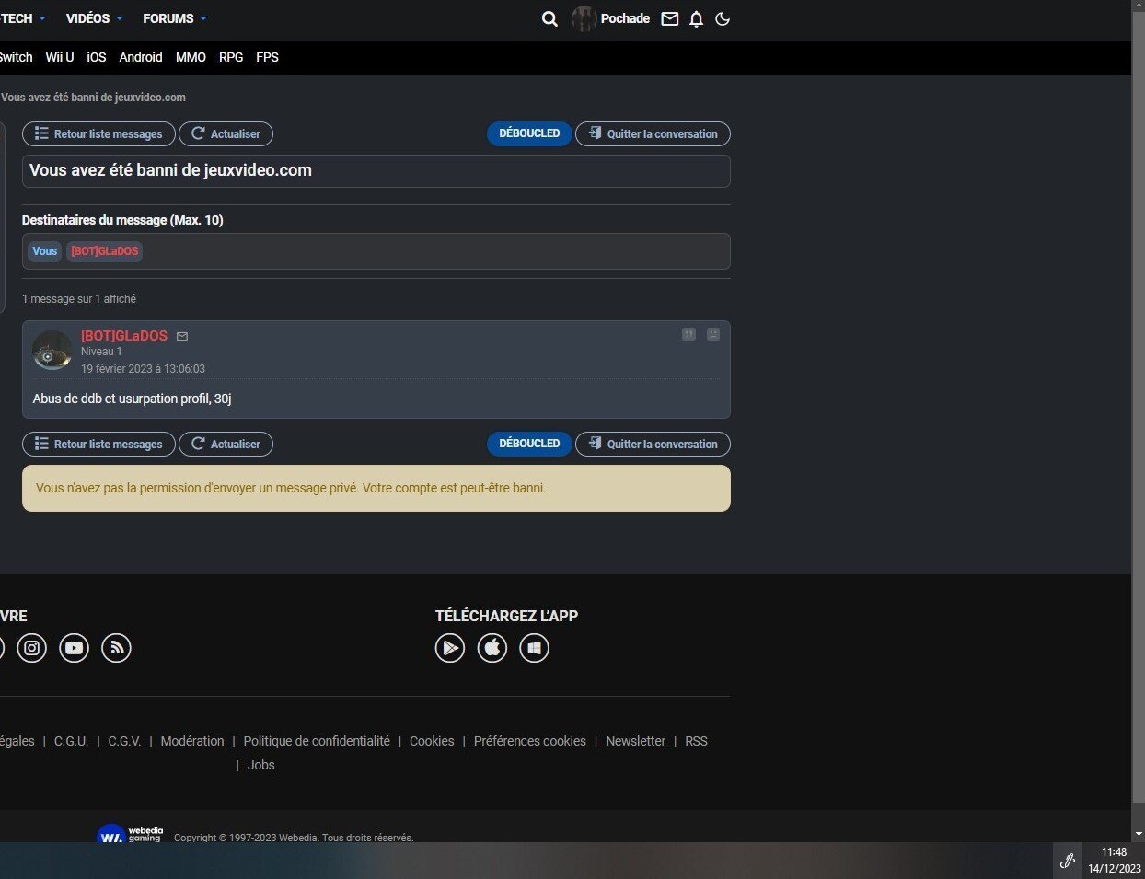Click the 1 message sur 1 affiché text

pyautogui.click(x=79, y=299)
